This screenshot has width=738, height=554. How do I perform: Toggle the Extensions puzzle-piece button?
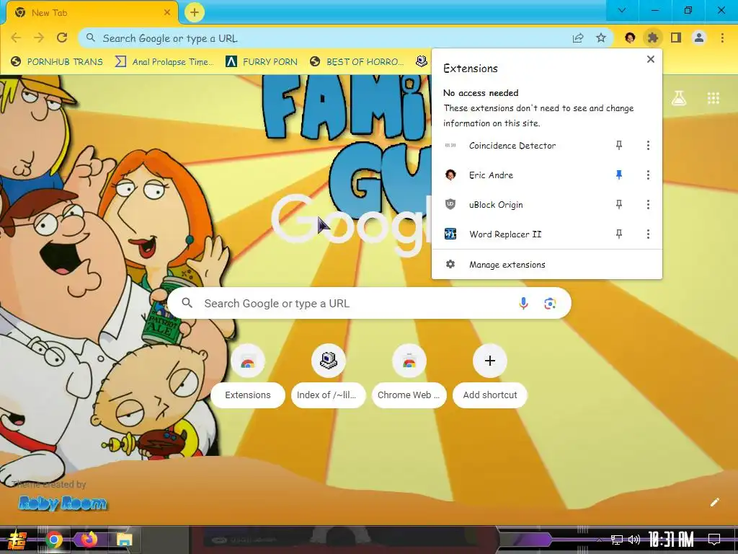click(x=653, y=38)
